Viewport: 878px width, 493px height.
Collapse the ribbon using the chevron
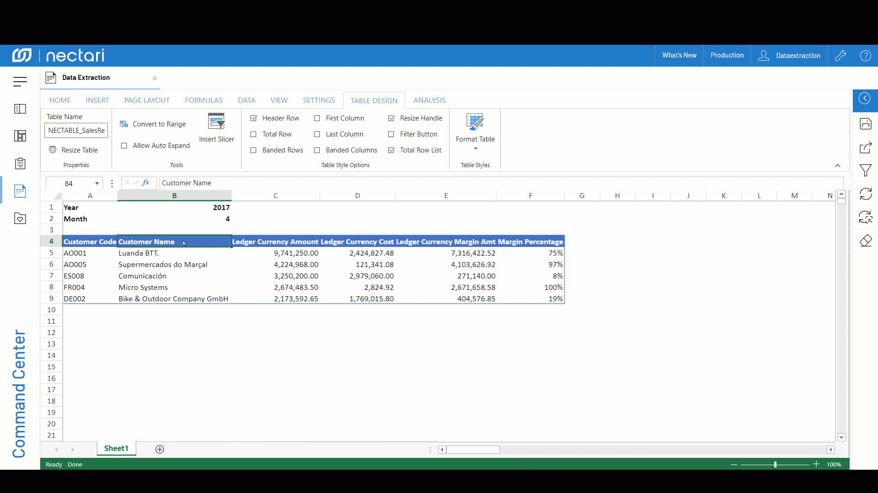pos(838,165)
